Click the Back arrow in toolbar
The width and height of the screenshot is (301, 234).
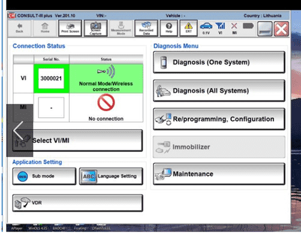[19, 28]
